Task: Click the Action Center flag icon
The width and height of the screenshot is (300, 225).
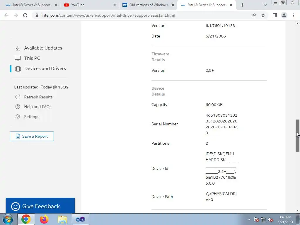Action: tap(256, 219)
